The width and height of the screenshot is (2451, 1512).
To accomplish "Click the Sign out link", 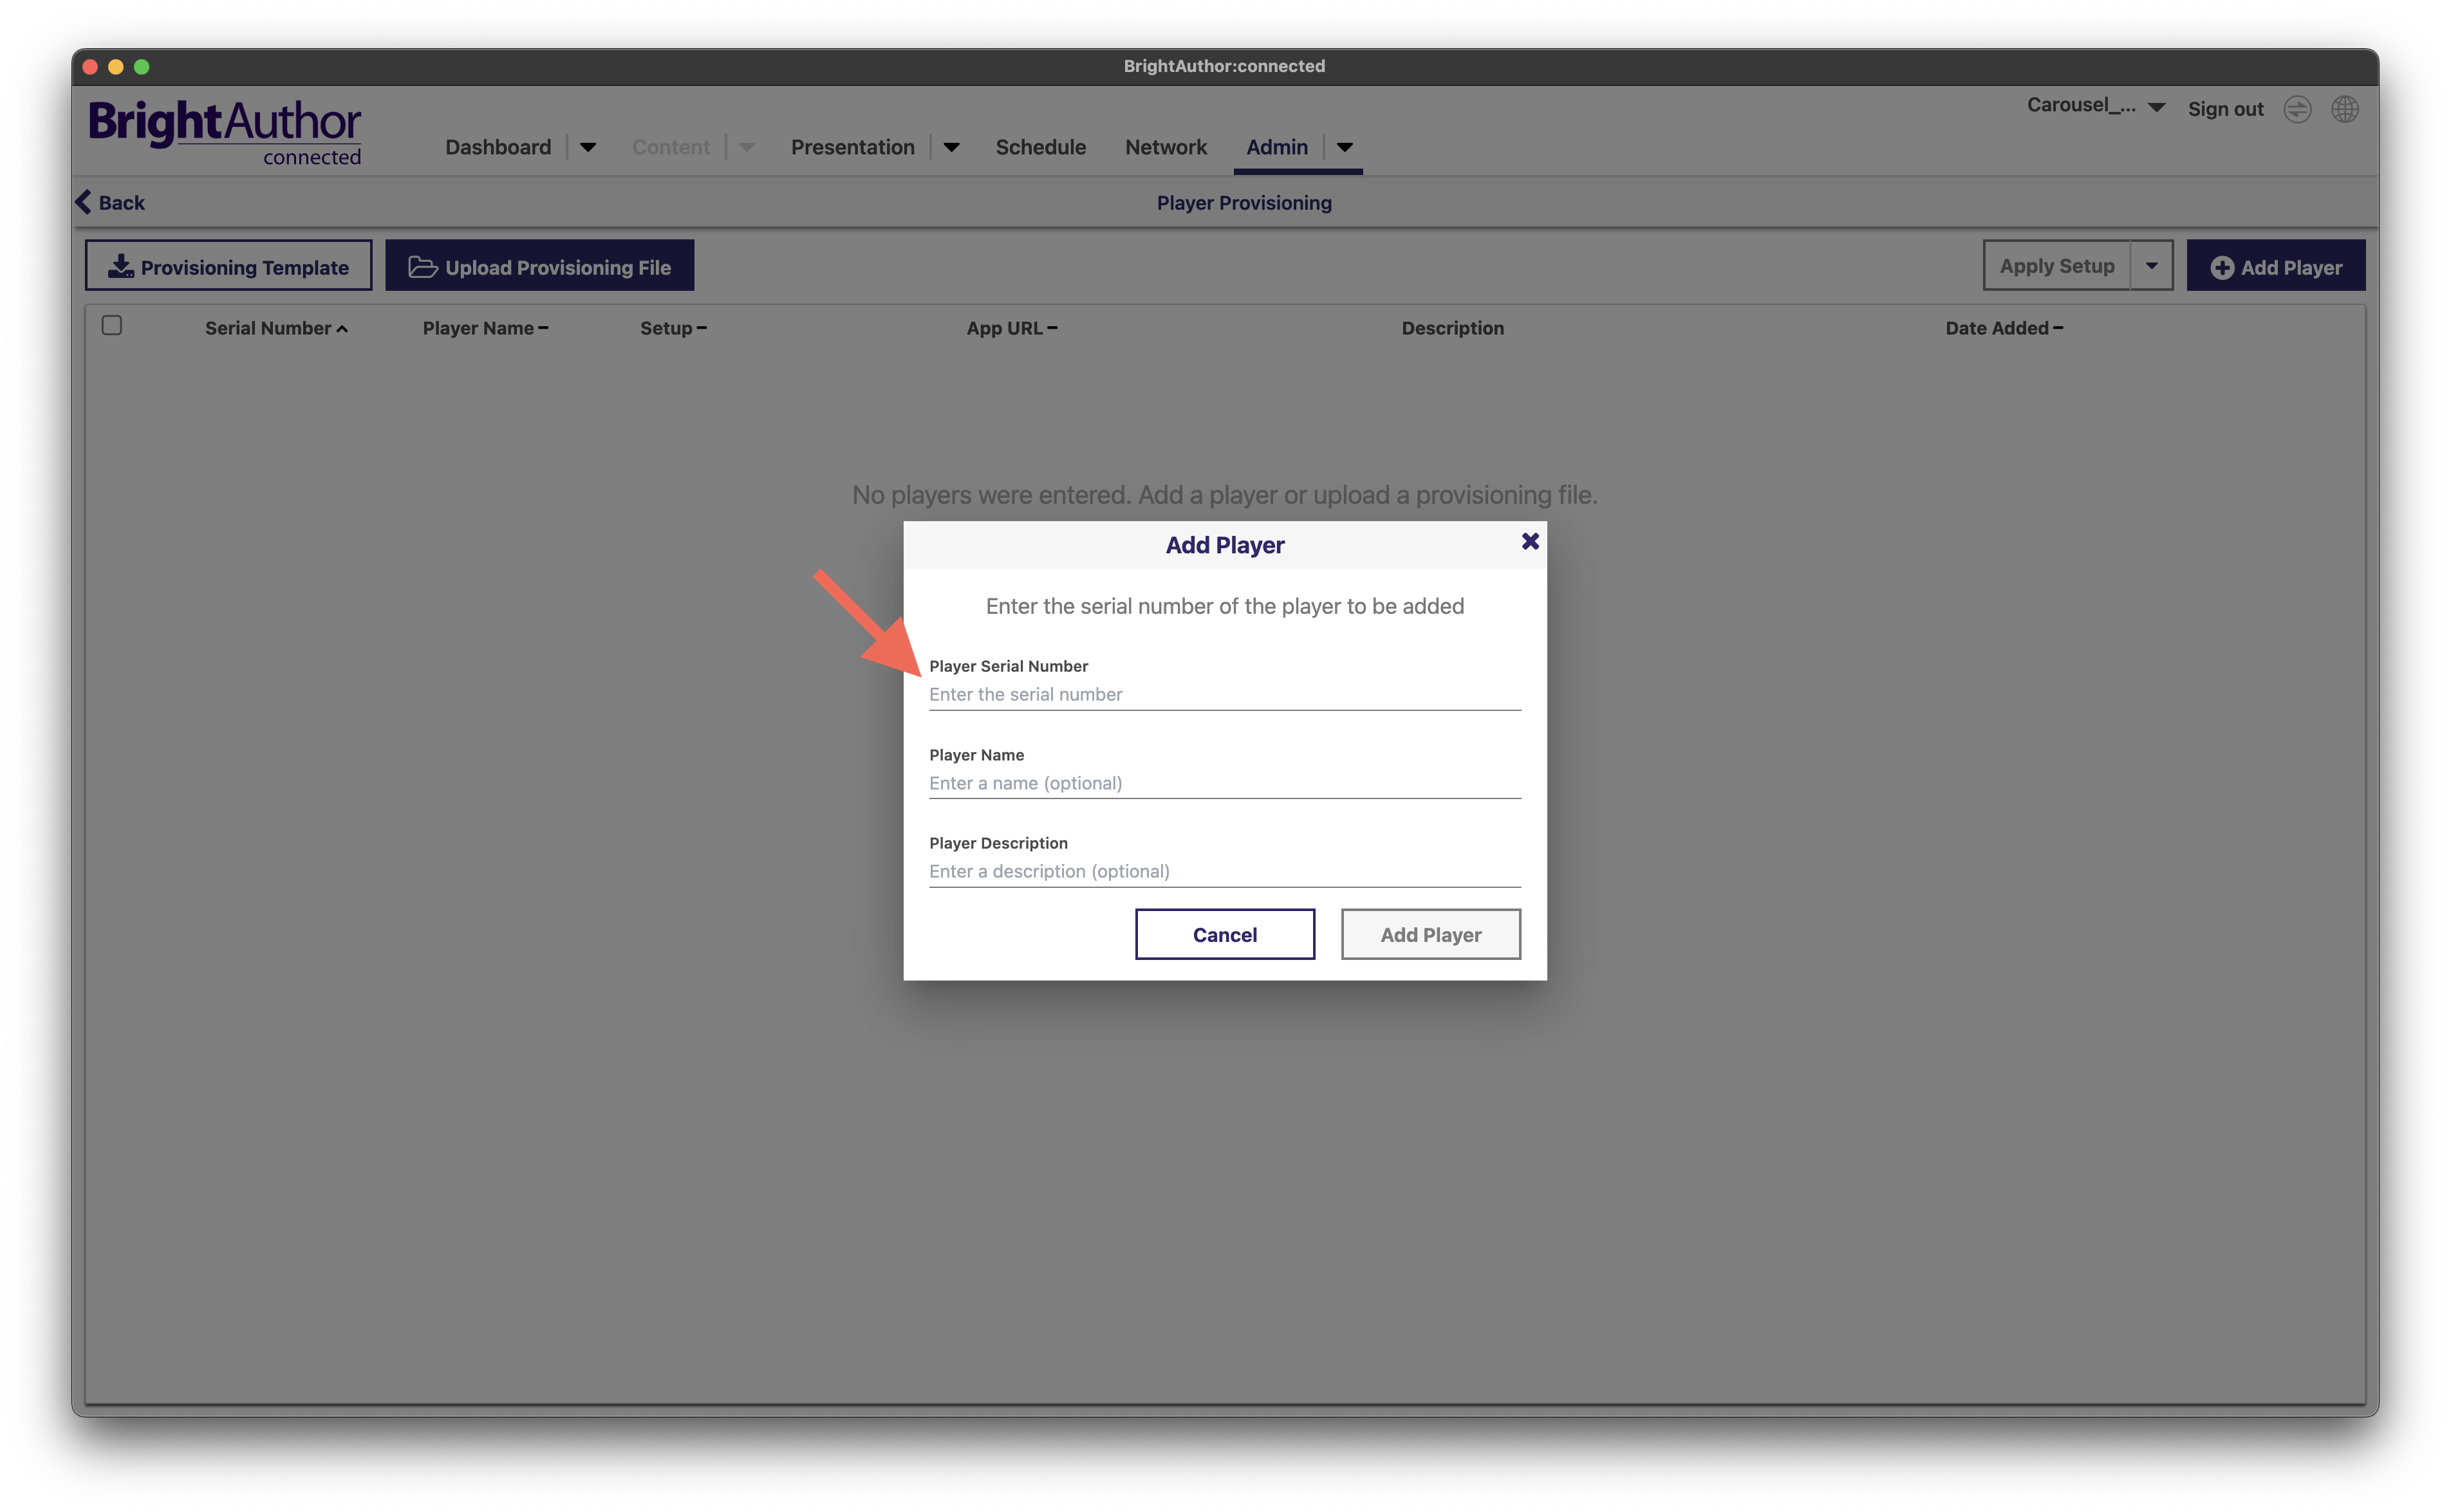I will tap(2225, 109).
